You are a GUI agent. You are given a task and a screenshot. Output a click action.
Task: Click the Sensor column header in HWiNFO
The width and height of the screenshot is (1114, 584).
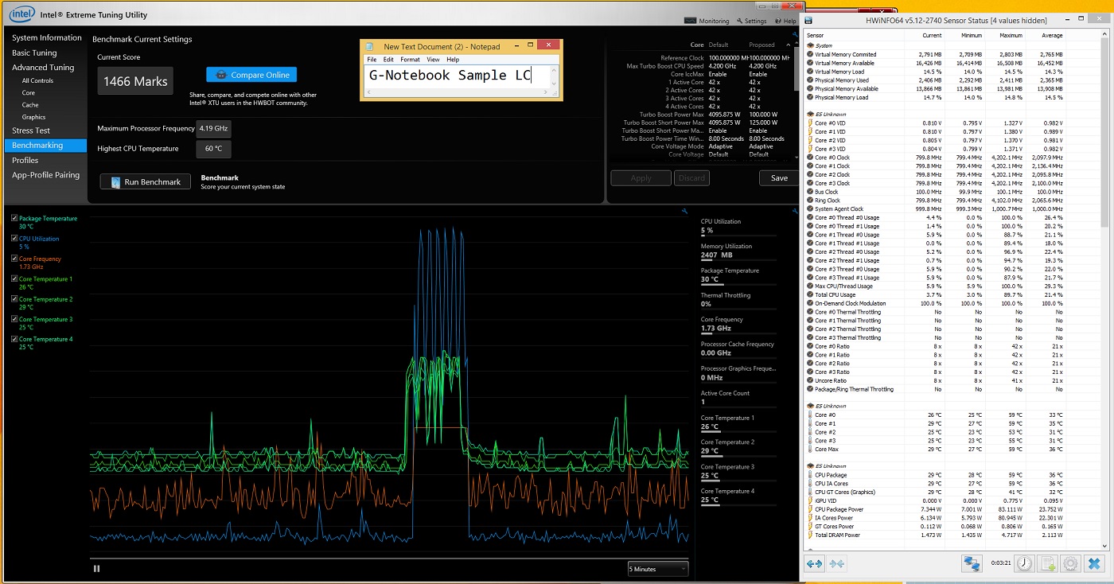[x=816, y=35]
